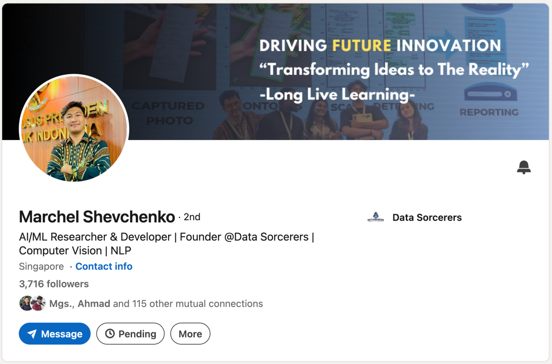The height and width of the screenshot is (364, 552).
Task: Click the Pending connection request button
Action: 130,334
